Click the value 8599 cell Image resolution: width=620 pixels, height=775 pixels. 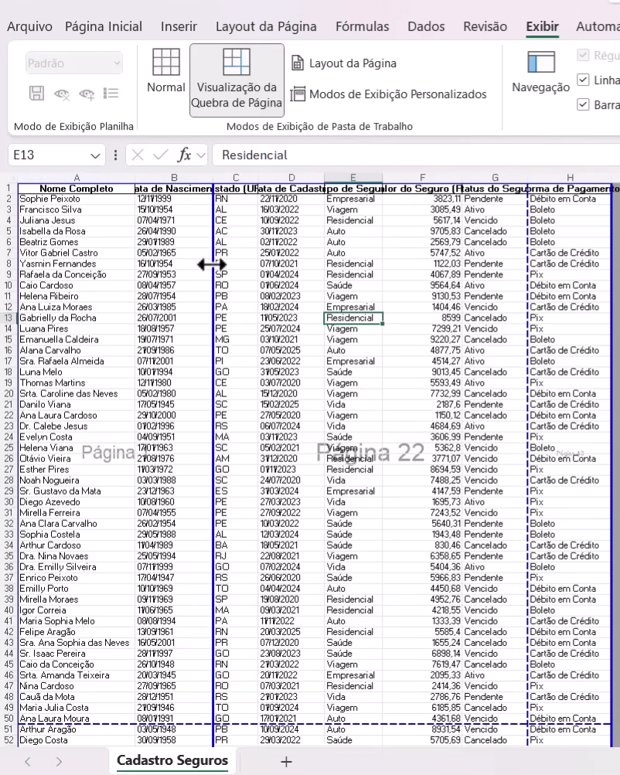point(422,318)
